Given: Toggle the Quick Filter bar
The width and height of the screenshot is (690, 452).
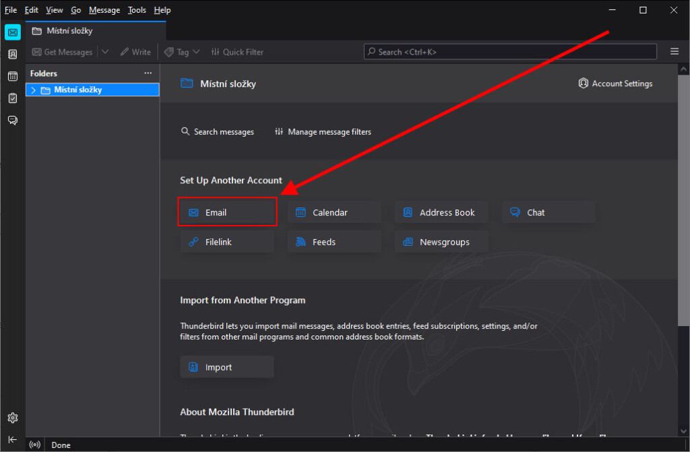Looking at the screenshot, I should [237, 52].
